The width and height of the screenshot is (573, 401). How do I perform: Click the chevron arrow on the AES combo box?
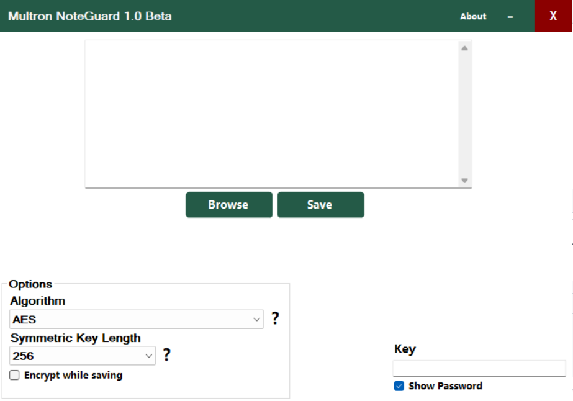[x=256, y=320]
